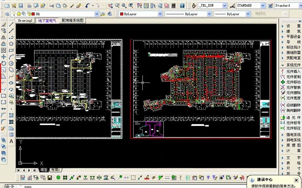Switch to the 配电箱系统图 drawing tab
The height and width of the screenshot is (188, 302).
73,20
